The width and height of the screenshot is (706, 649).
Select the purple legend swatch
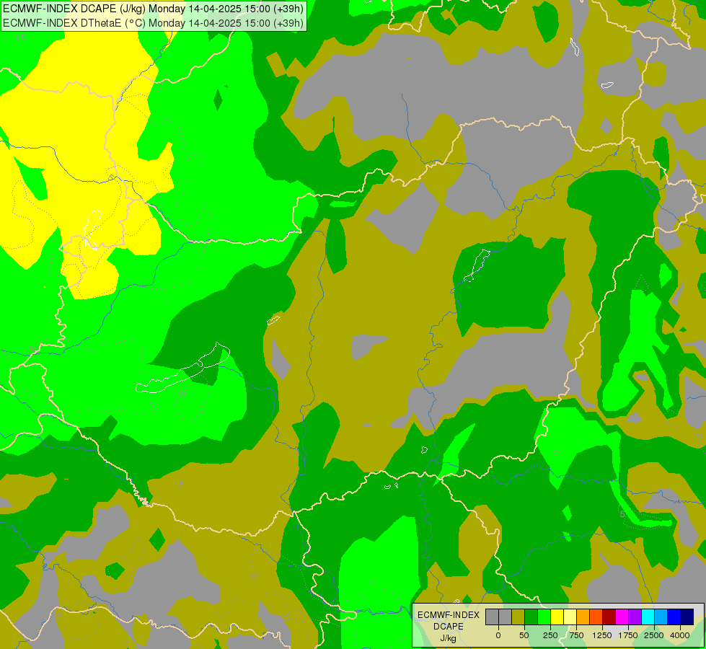[635, 617]
